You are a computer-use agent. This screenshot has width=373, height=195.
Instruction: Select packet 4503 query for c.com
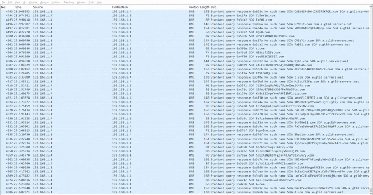pos(185,48)
